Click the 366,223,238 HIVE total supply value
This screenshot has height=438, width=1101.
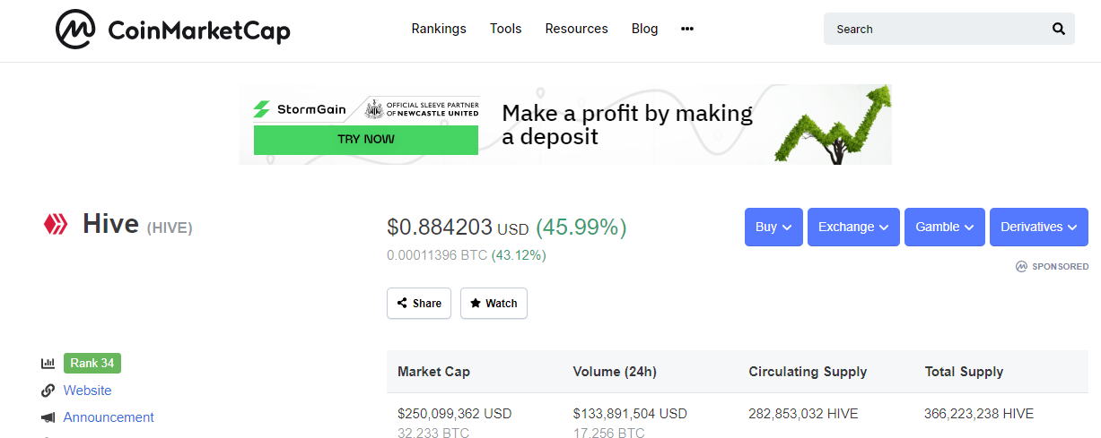pyautogui.click(x=979, y=414)
